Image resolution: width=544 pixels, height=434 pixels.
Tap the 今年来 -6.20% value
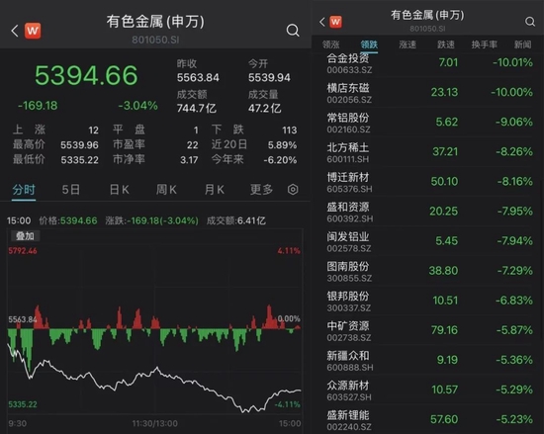pyautogui.click(x=280, y=160)
